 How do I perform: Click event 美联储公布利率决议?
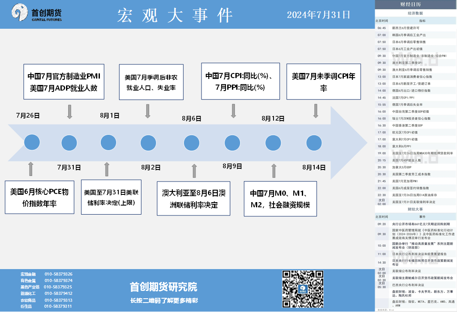click(415, 271)
